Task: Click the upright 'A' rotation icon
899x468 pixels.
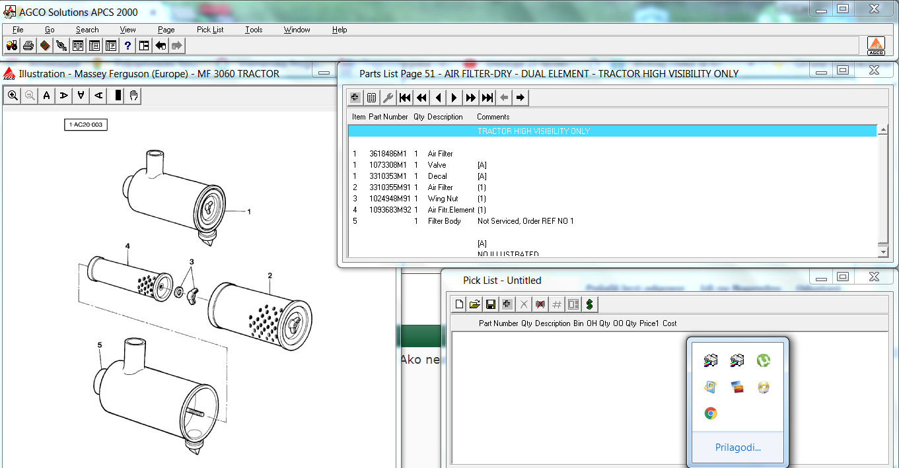Action: (x=46, y=96)
